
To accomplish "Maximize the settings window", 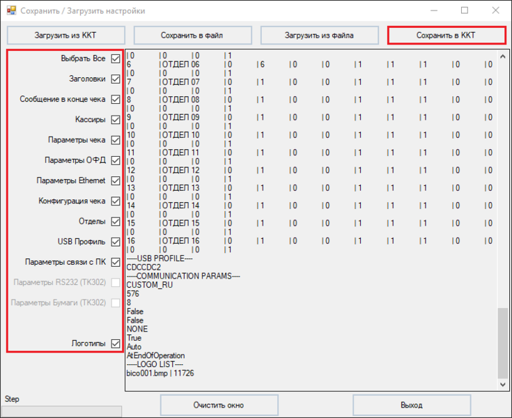I will click(x=465, y=10).
